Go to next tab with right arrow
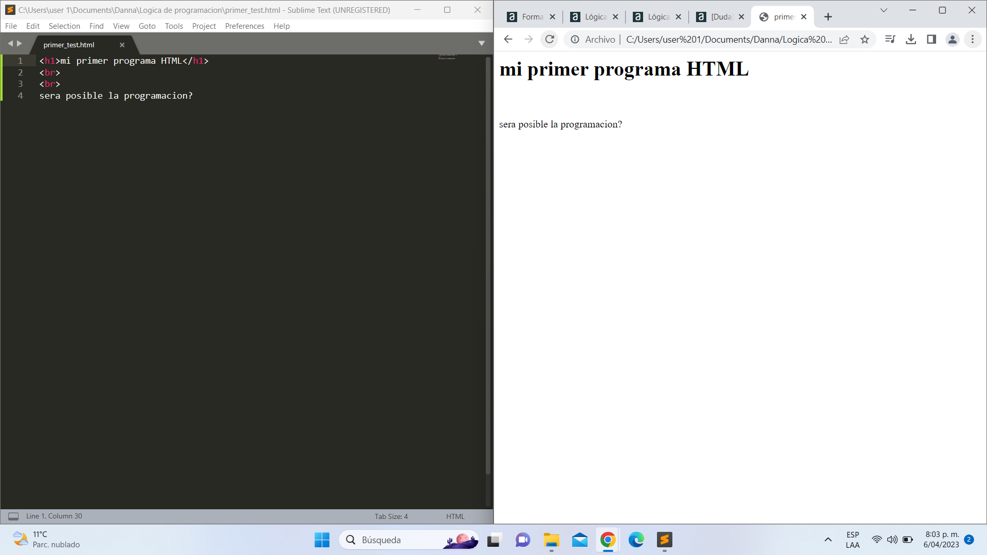Viewport: 987px width, 555px height. coord(20,44)
